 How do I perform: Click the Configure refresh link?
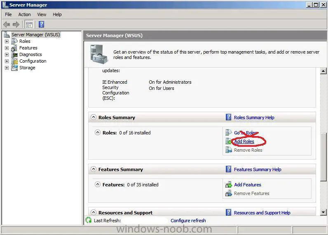point(188,220)
